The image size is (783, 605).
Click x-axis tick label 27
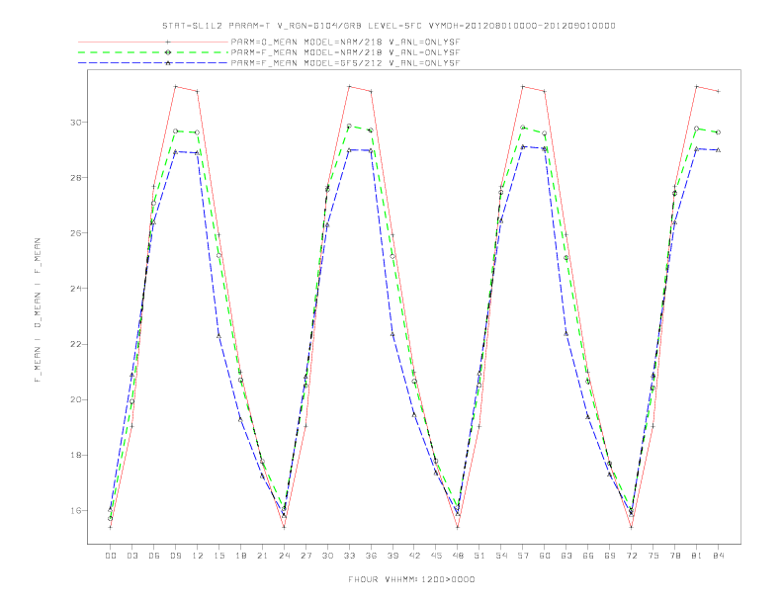point(305,556)
